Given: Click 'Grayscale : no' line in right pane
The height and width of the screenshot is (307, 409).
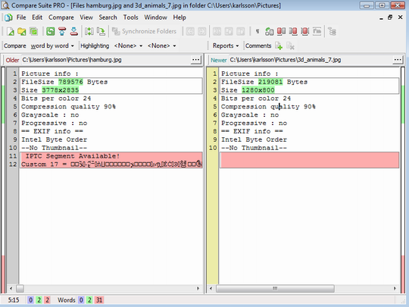Looking at the screenshot, I should (250, 115).
